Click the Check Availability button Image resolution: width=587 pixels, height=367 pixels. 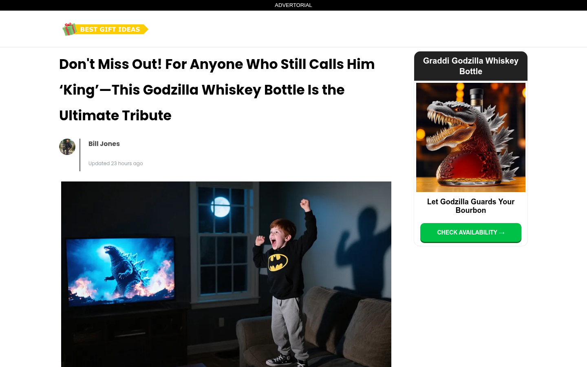click(x=471, y=232)
